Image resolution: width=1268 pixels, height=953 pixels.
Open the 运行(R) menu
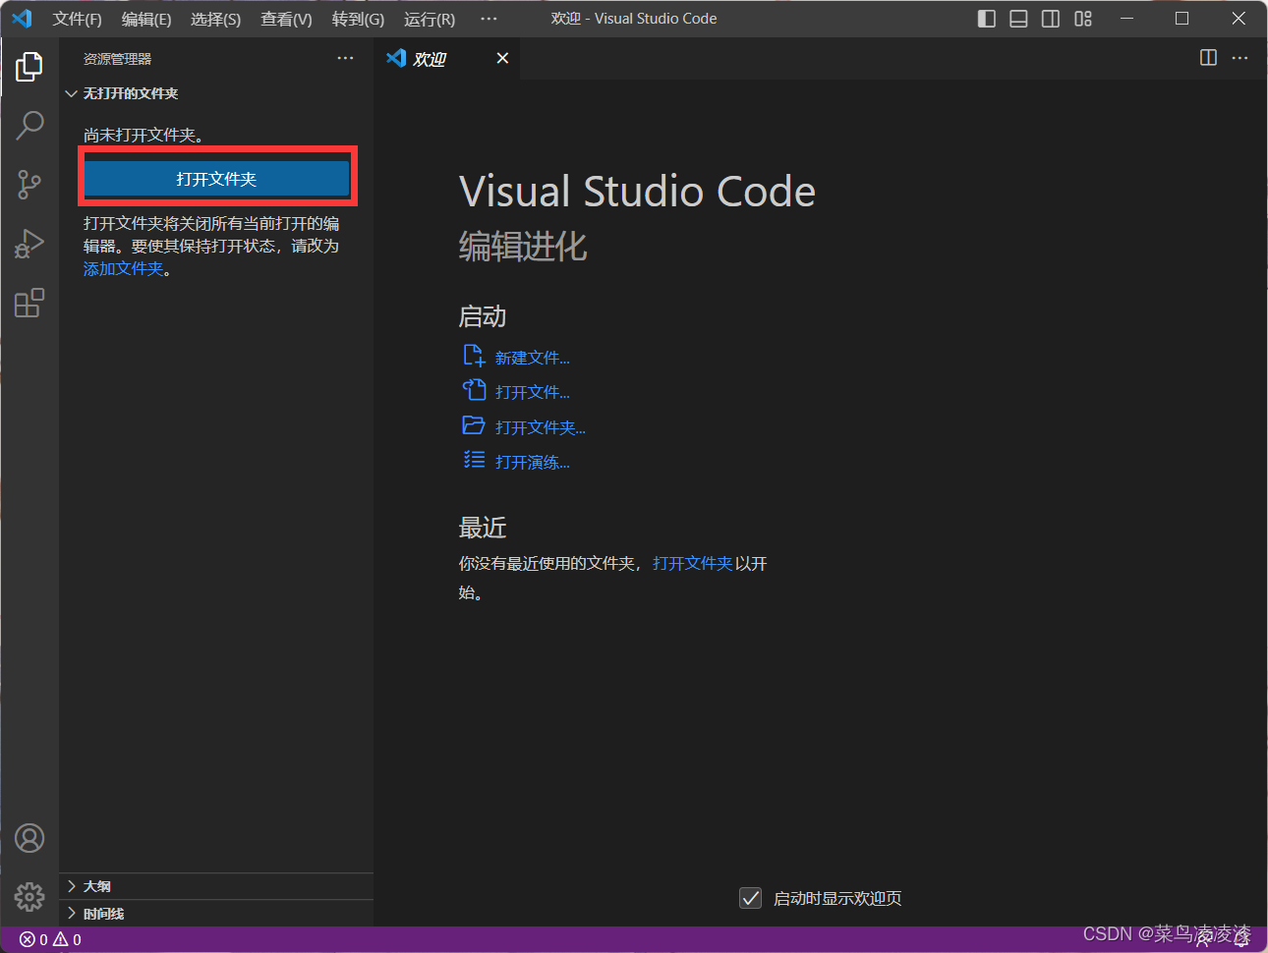tap(430, 19)
